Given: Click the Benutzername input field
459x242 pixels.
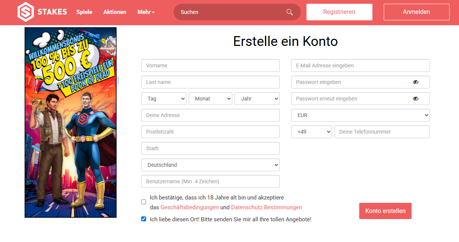Looking at the screenshot, I should click(x=210, y=181).
